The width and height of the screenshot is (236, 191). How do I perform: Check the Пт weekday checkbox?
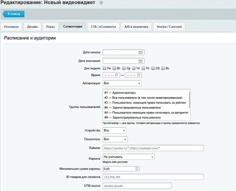143,68
